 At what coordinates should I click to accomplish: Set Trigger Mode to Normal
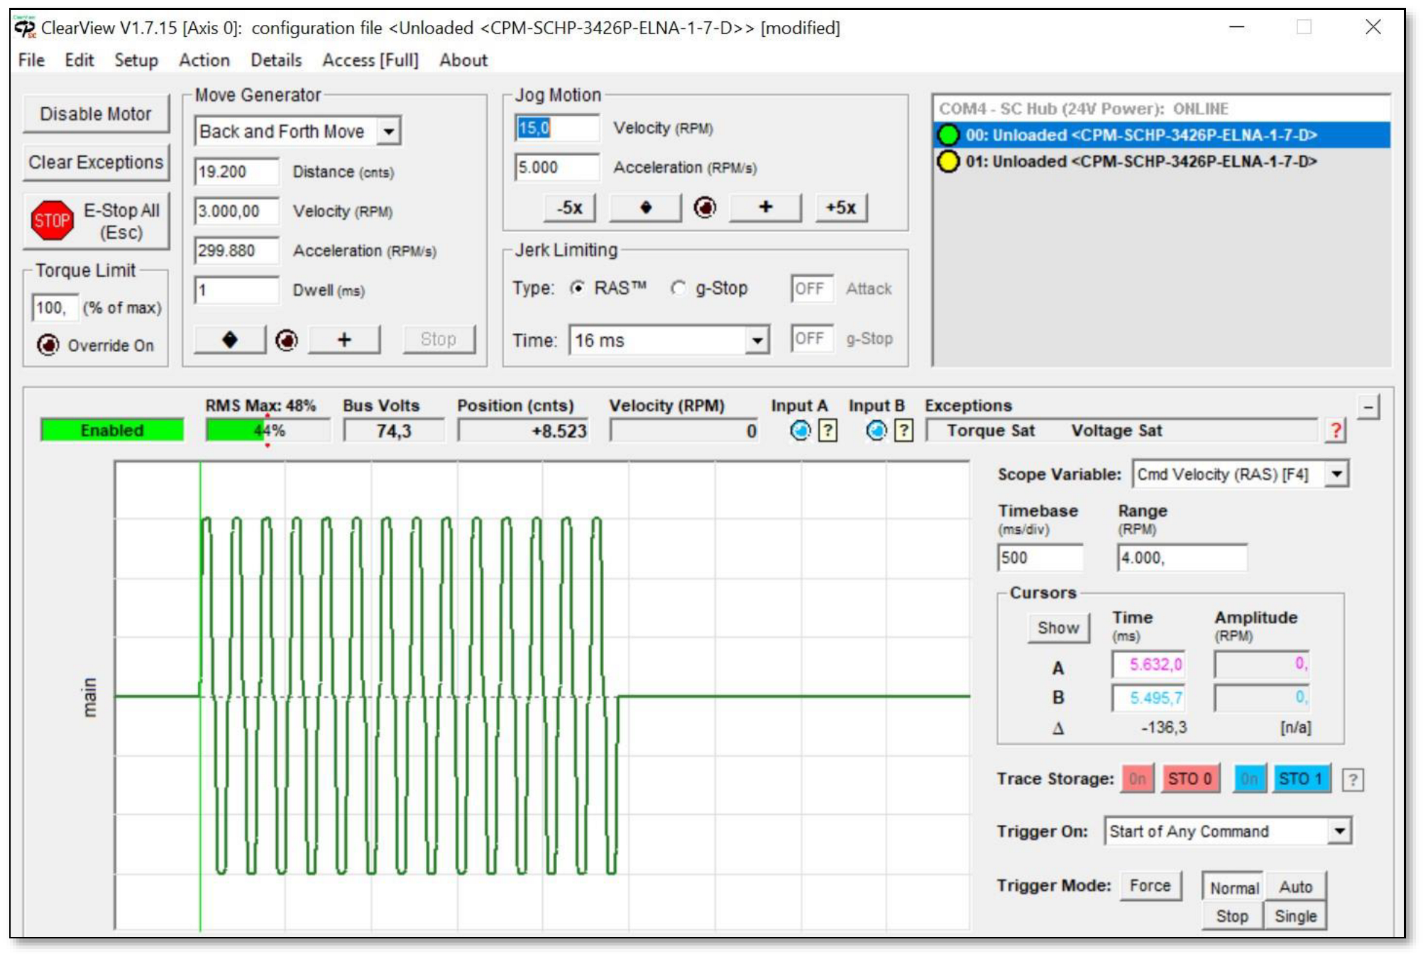click(1234, 887)
